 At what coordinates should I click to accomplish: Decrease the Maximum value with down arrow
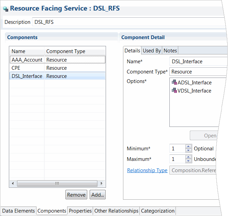coord(188,161)
